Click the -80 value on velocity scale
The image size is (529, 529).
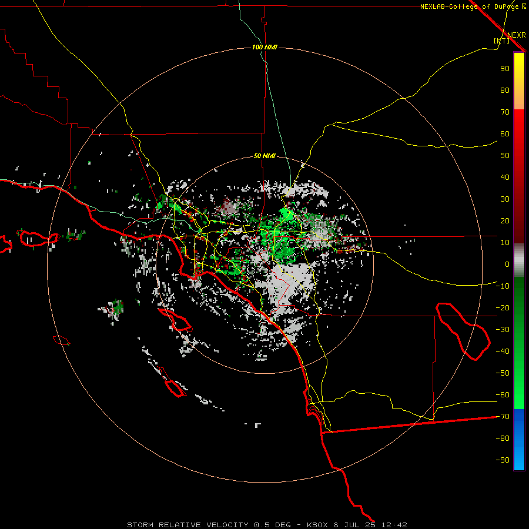[x=503, y=438]
